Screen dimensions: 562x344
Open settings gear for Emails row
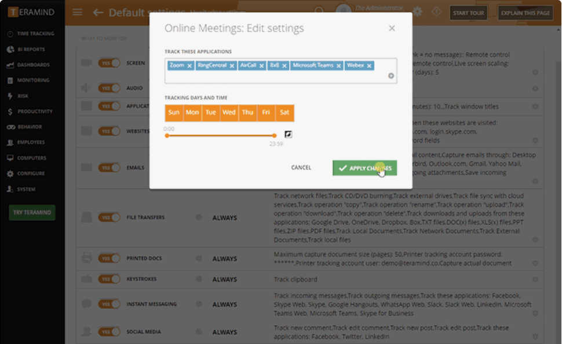[535, 182]
